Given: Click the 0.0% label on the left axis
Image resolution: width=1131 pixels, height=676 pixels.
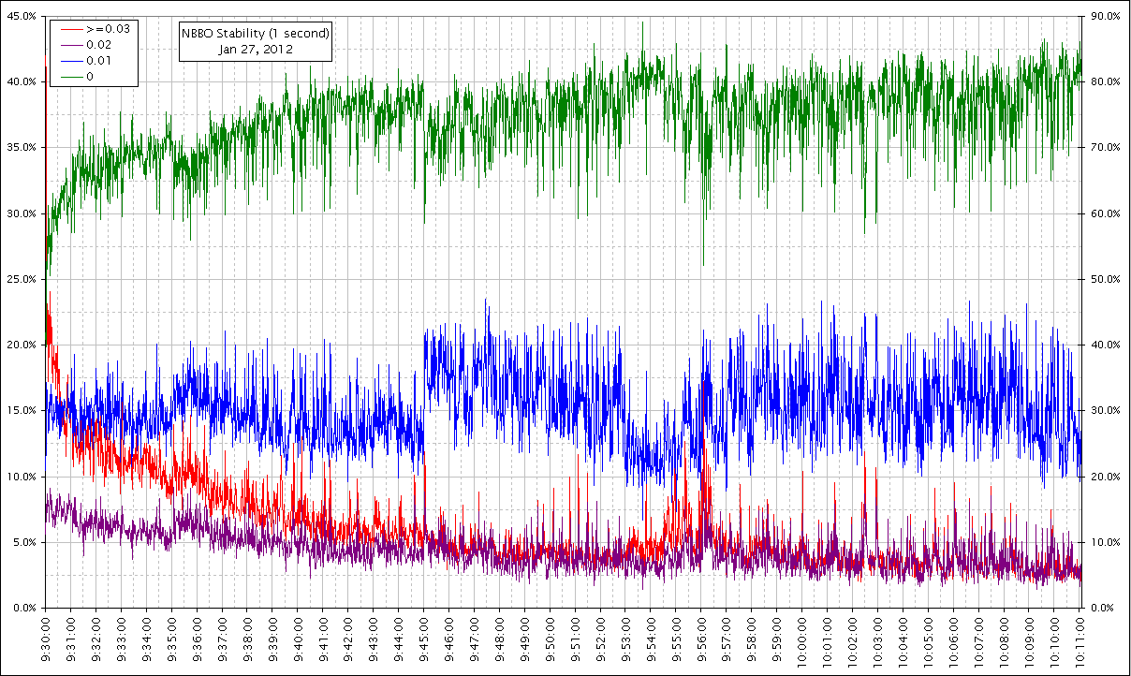Looking at the screenshot, I should pyautogui.click(x=23, y=608).
